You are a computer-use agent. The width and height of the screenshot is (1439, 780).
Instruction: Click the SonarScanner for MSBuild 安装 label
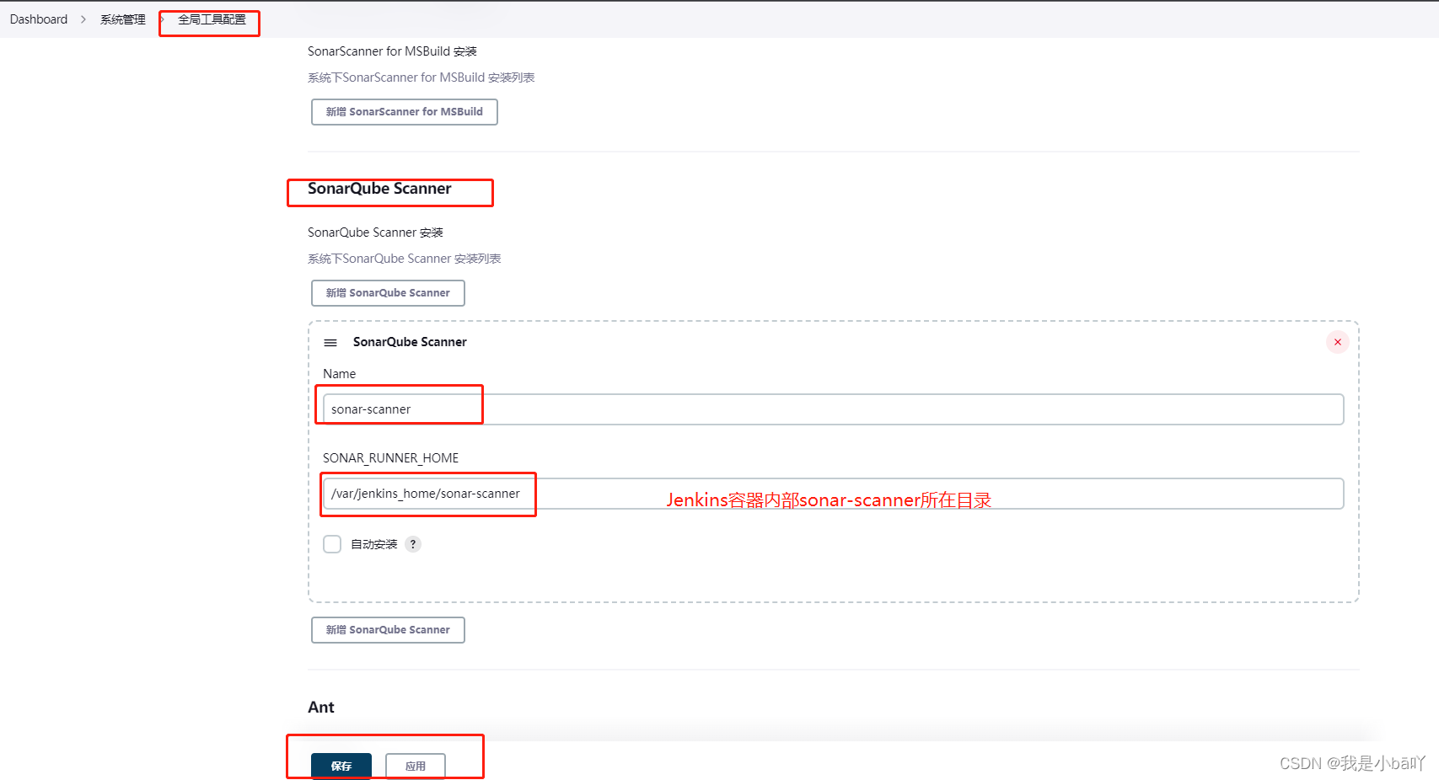click(392, 51)
